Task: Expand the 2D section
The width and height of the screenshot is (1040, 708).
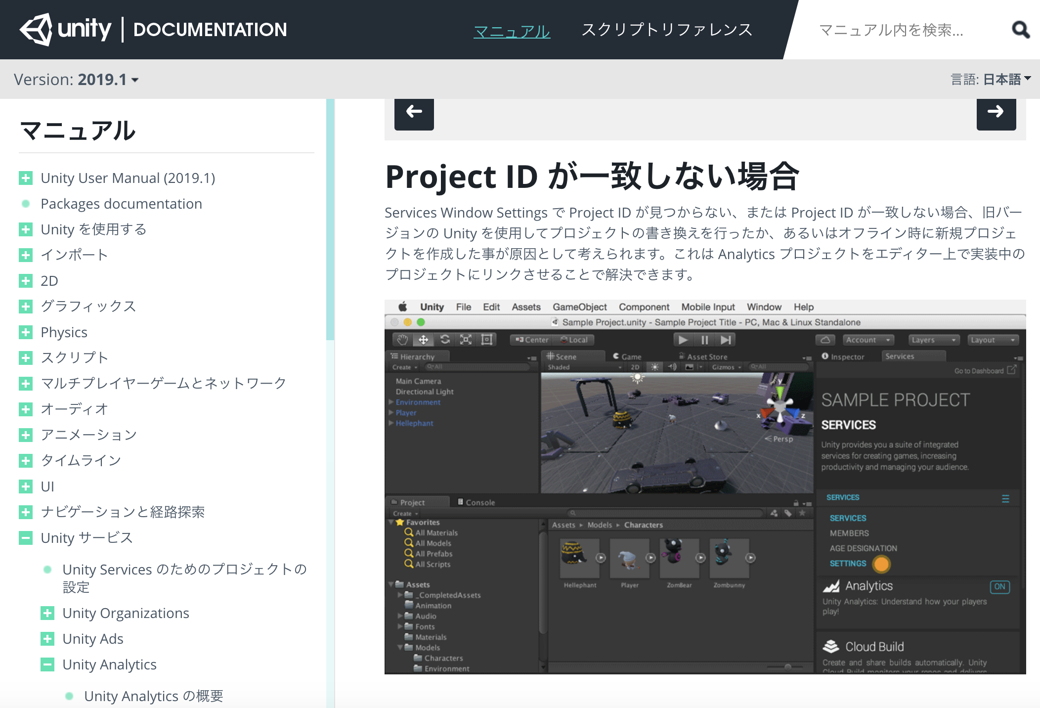Action: coord(26,281)
